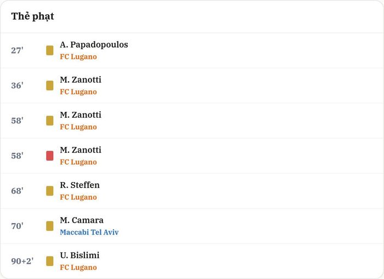
Task: Open FC Lugano link under U. Bislimi
Action: coord(78,267)
